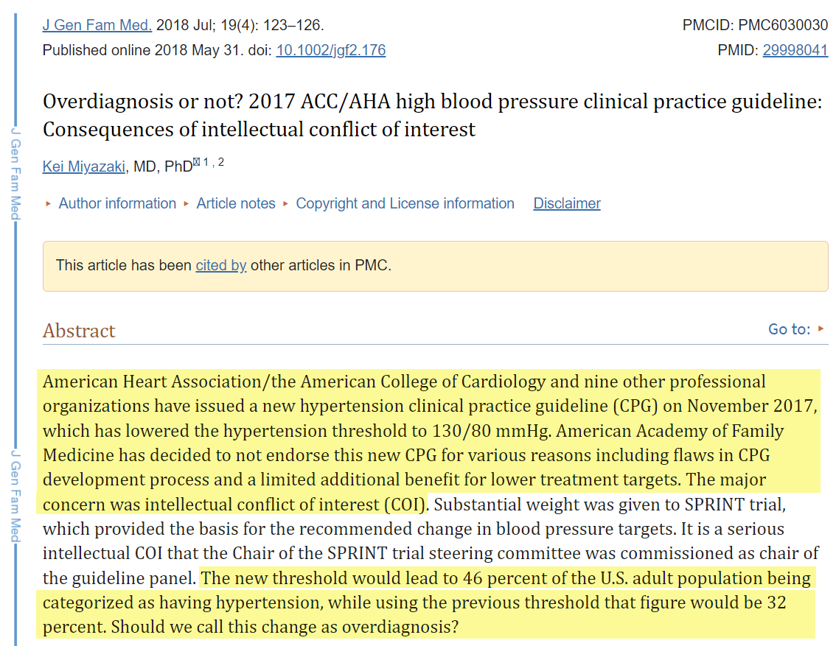Open PMID 29998041 link

click(795, 50)
